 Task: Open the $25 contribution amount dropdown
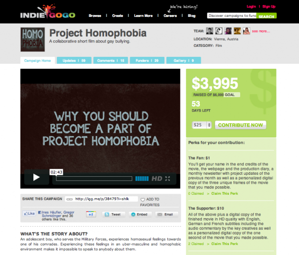[201, 125]
